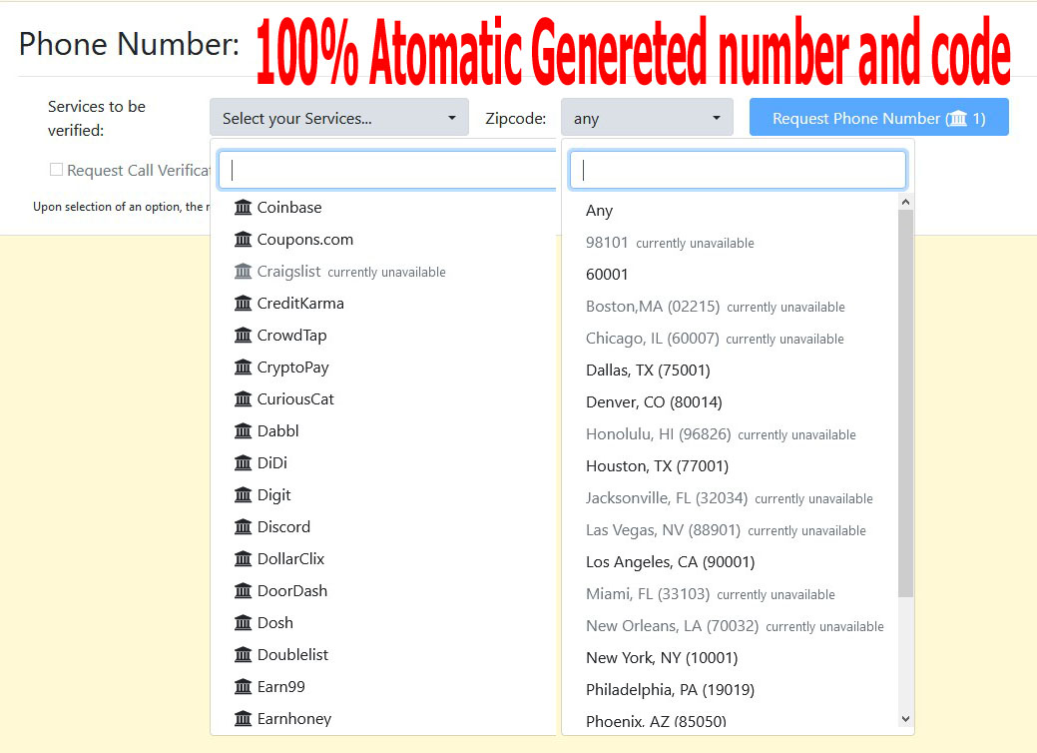Choose Coupons.com service text
1037x753 pixels.
coord(304,239)
